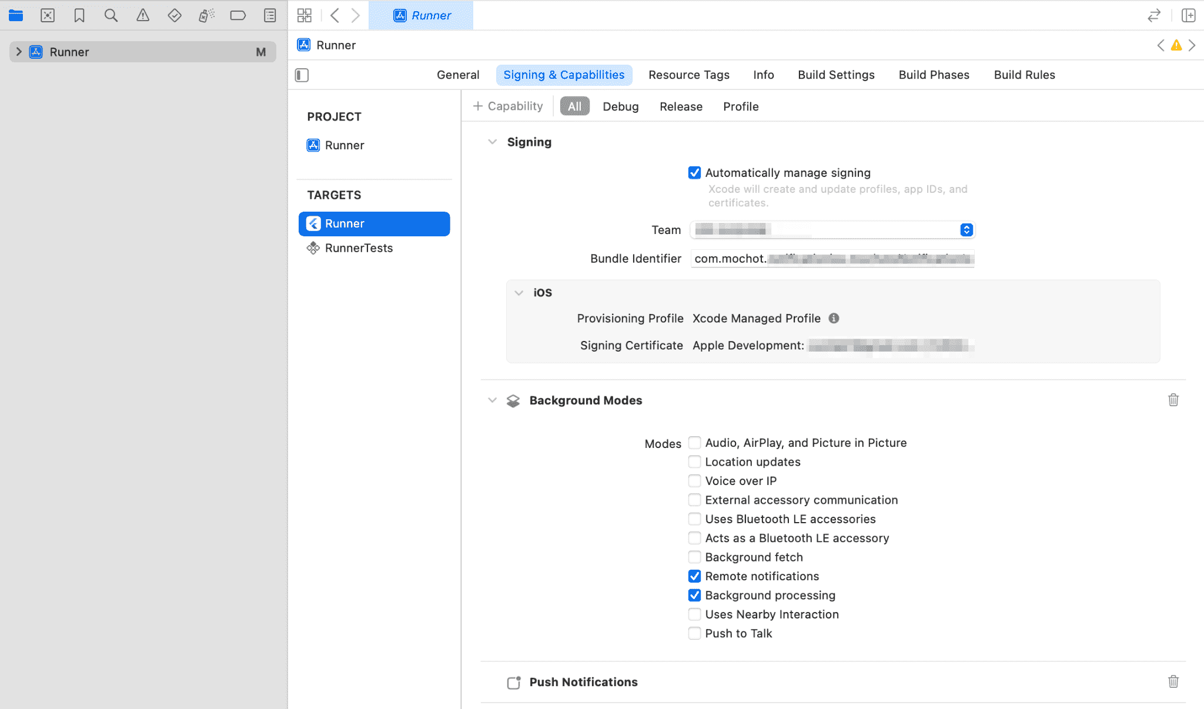Image resolution: width=1204 pixels, height=709 pixels.
Task: Open the Source Control navigator icon
Action: [x=48, y=15]
